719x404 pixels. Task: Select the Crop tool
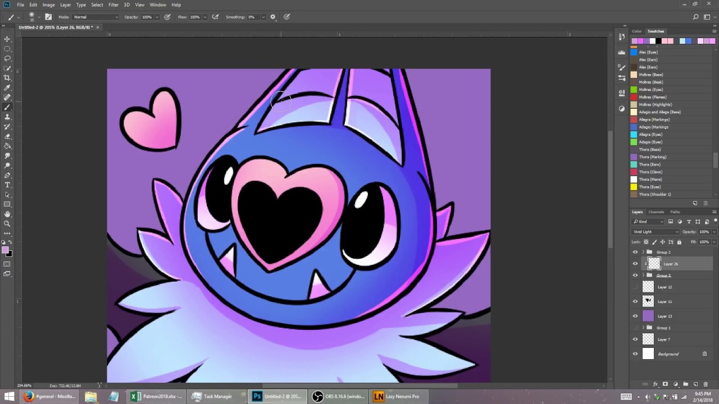click(7, 78)
